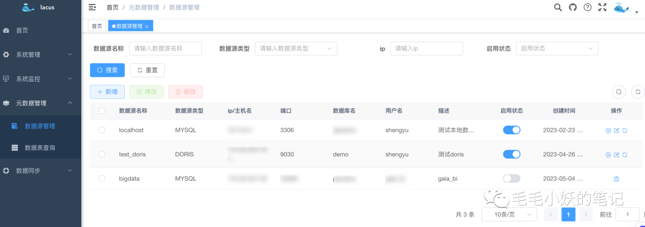Select all rows header checkbox
The height and width of the screenshot is (227, 645).
point(102,111)
